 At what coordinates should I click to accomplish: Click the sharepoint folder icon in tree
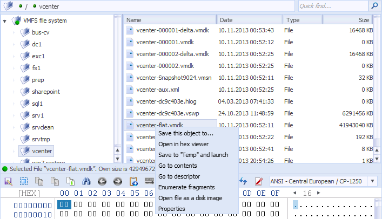25,92
